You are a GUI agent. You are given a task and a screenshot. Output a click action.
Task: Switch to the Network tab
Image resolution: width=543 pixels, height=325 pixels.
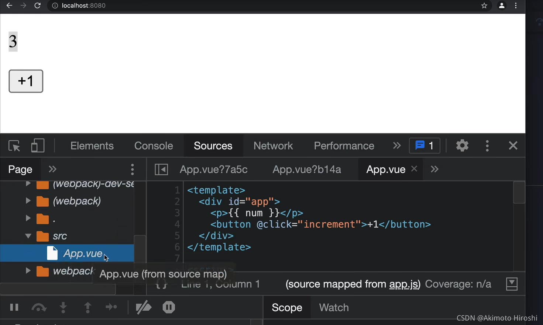point(273,146)
